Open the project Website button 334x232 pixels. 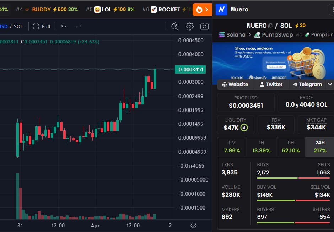[235, 85]
